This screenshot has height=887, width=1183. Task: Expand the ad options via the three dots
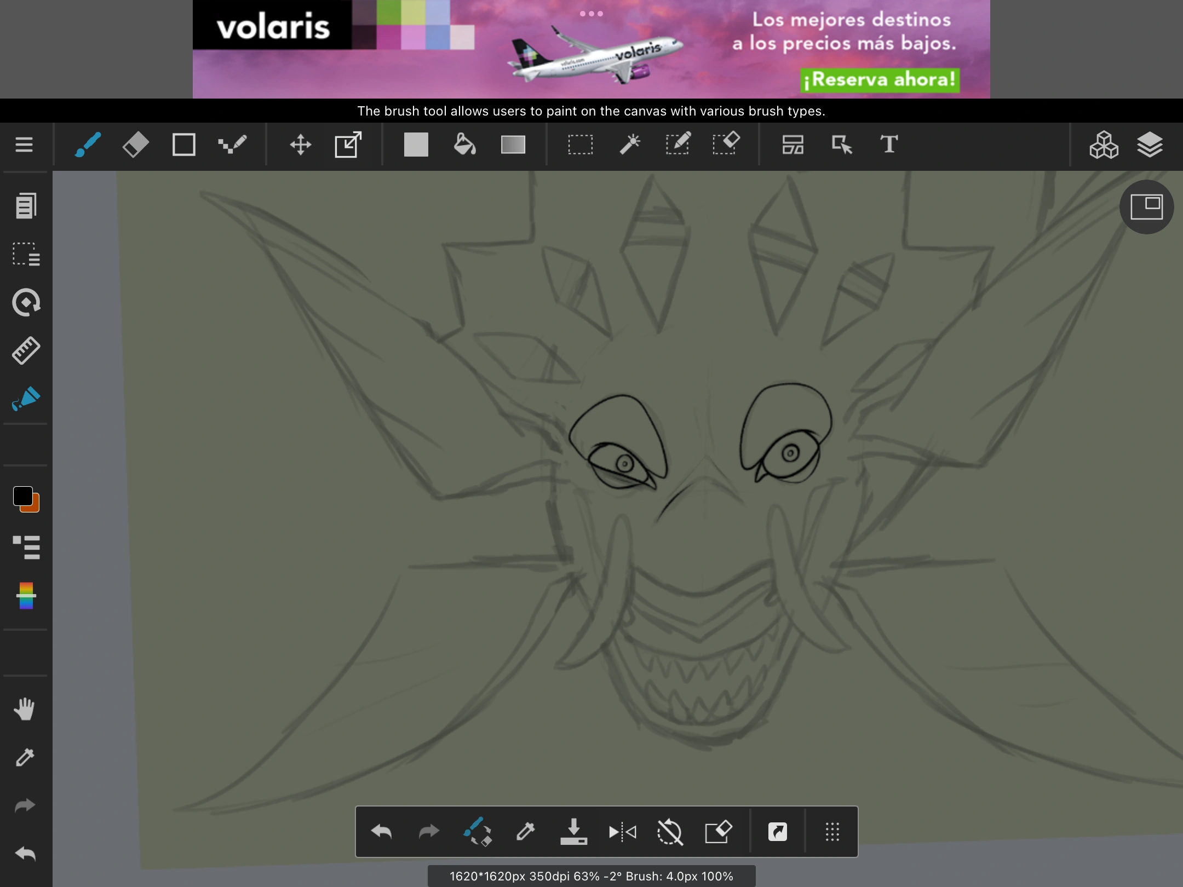click(x=591, y=15)
